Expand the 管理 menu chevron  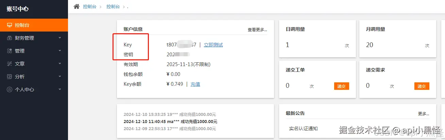(x=60, y=51)
